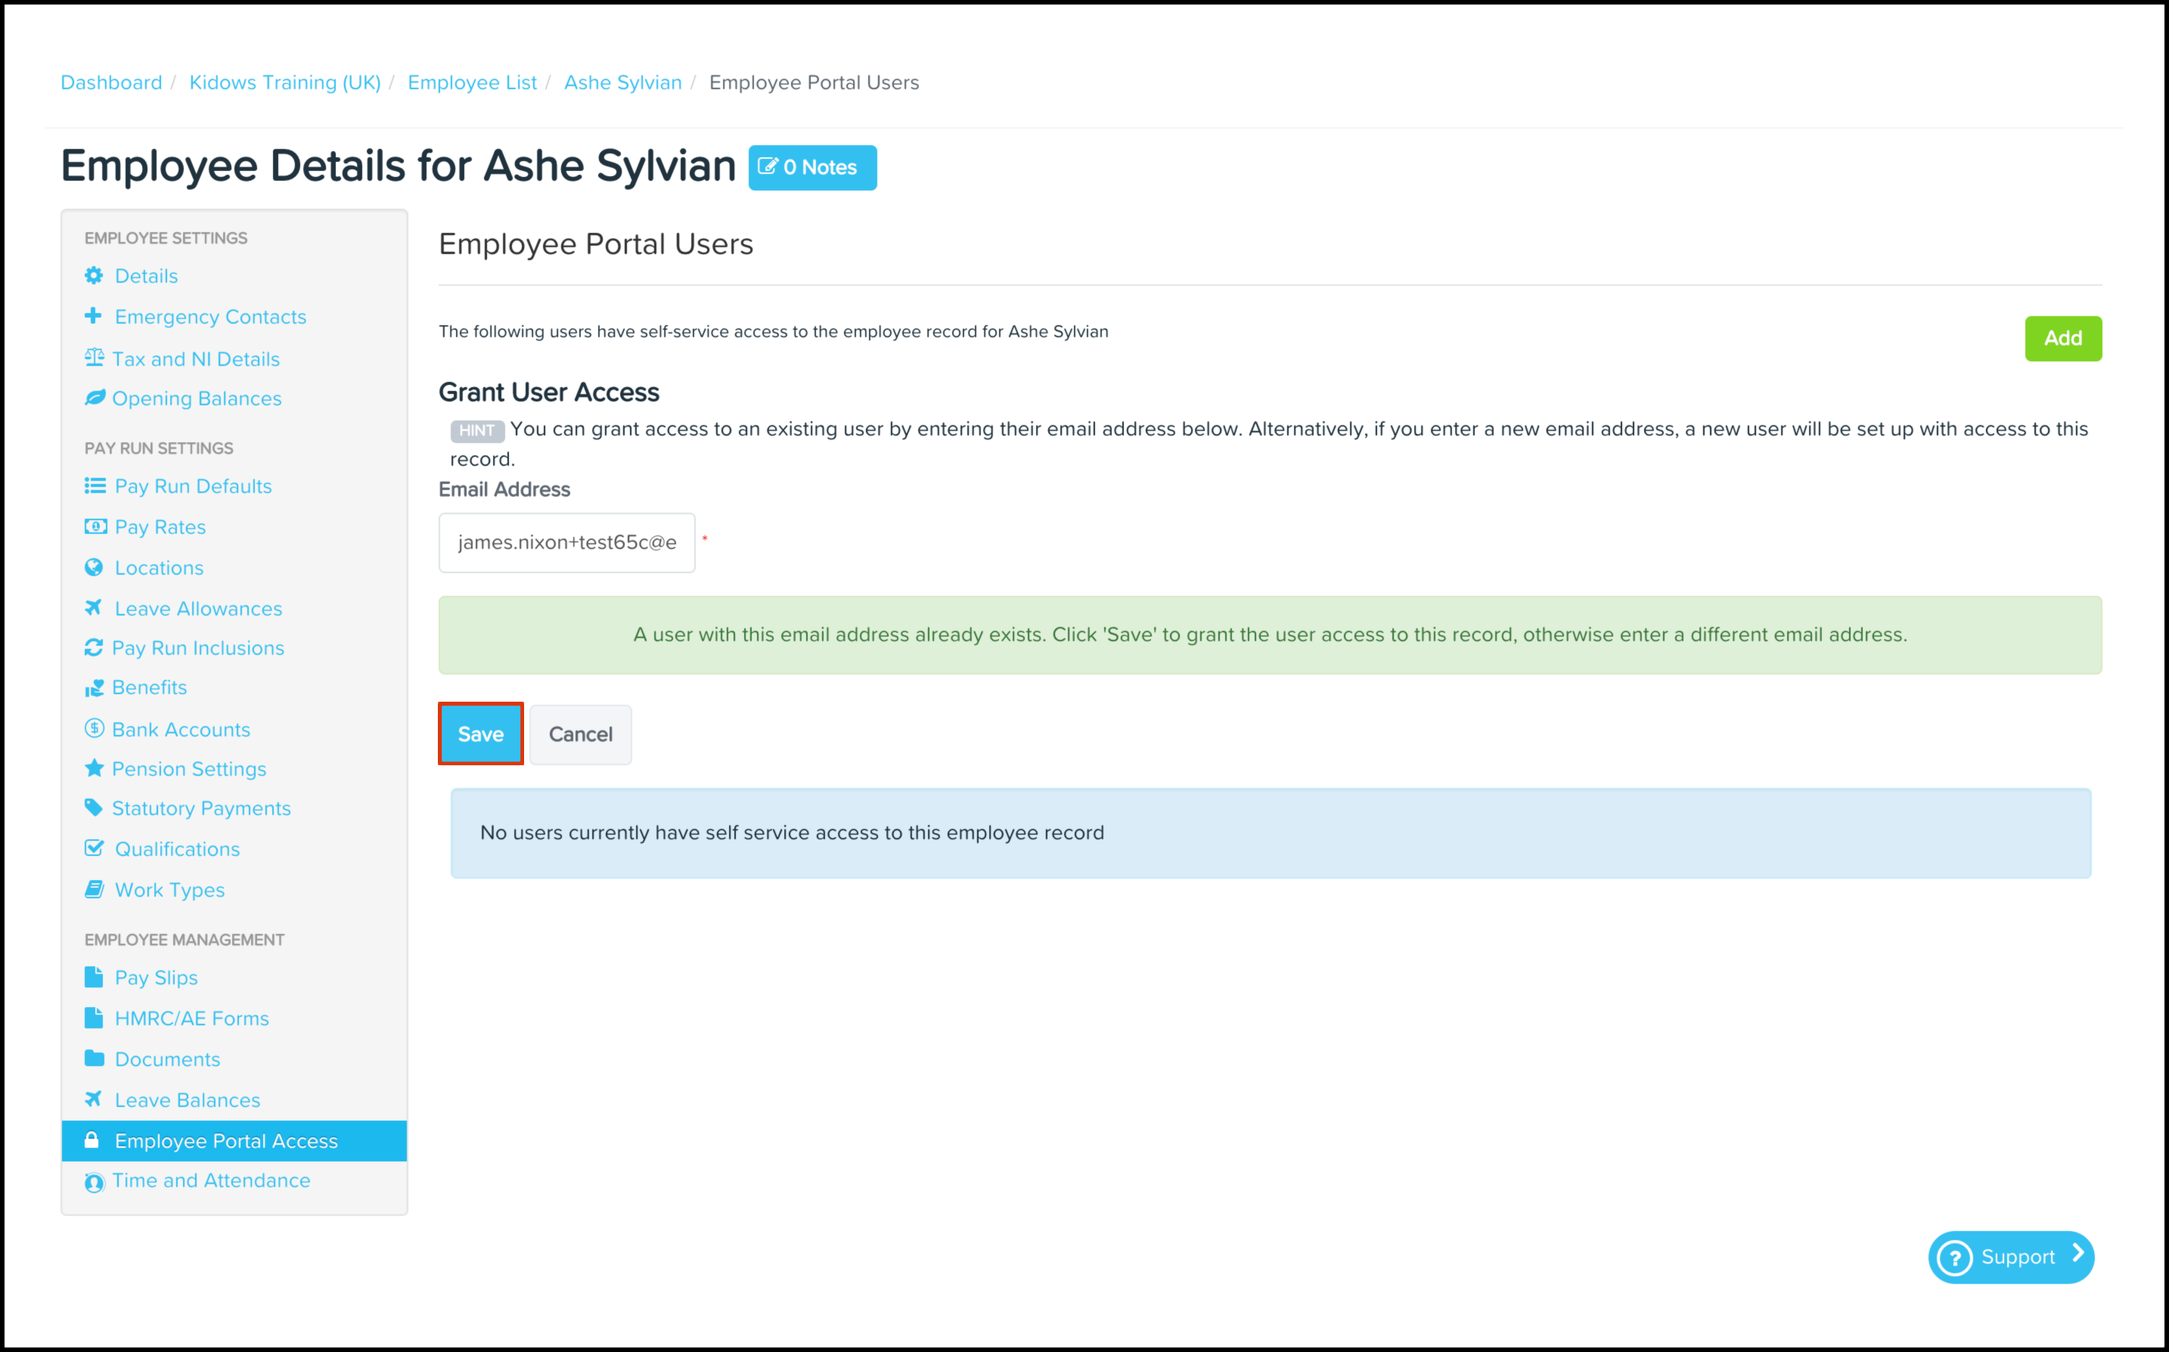The image size is (2169, 1352).
Task: Select Employee Portal Access in sidebar
Action: (225, 1141)
